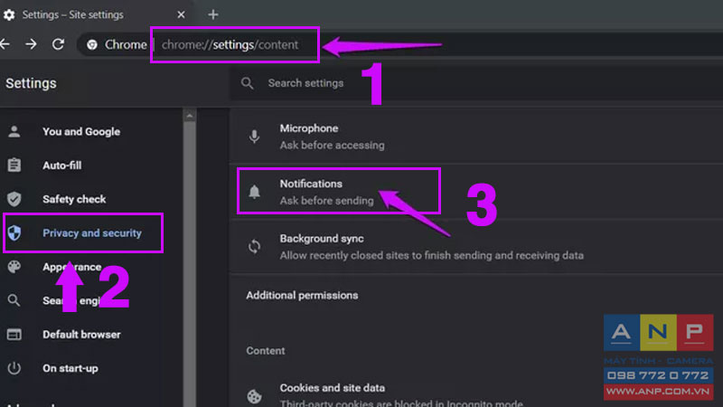Open a new tab with the plus button
This screenshot has width=723, height=407.
click(213, 14)
